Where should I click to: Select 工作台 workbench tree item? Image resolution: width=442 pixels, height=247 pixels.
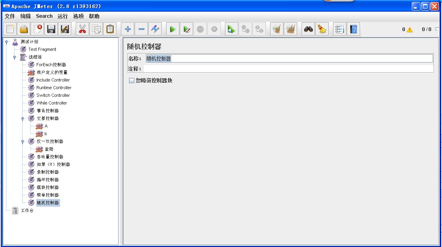[27, 211]
